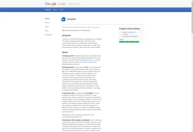Select Wikis in the left sidebar
Image resolution: width=193 pixels, height=132 pixels.
47,31
